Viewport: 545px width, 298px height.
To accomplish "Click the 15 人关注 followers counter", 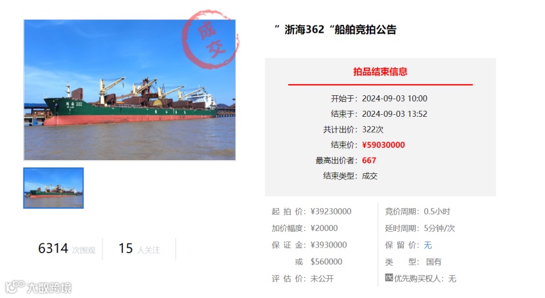I will pos(139,249).
